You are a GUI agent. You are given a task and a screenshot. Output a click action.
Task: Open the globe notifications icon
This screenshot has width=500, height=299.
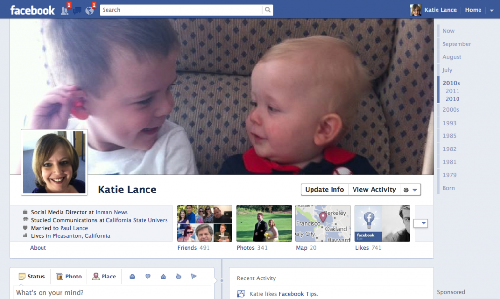pos(89,10)
